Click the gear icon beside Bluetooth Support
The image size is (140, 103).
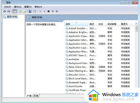(x=67, y=82)
